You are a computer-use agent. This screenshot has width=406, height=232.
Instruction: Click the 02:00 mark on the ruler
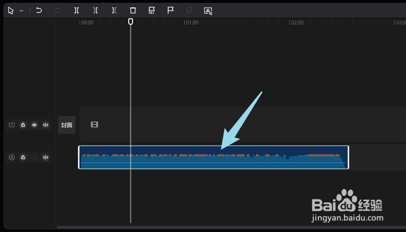(x=297, y=23)
